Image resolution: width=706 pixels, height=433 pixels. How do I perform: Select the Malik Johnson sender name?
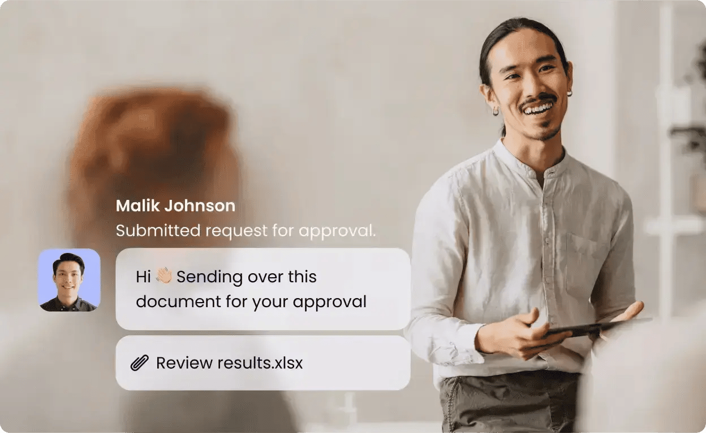175,205
